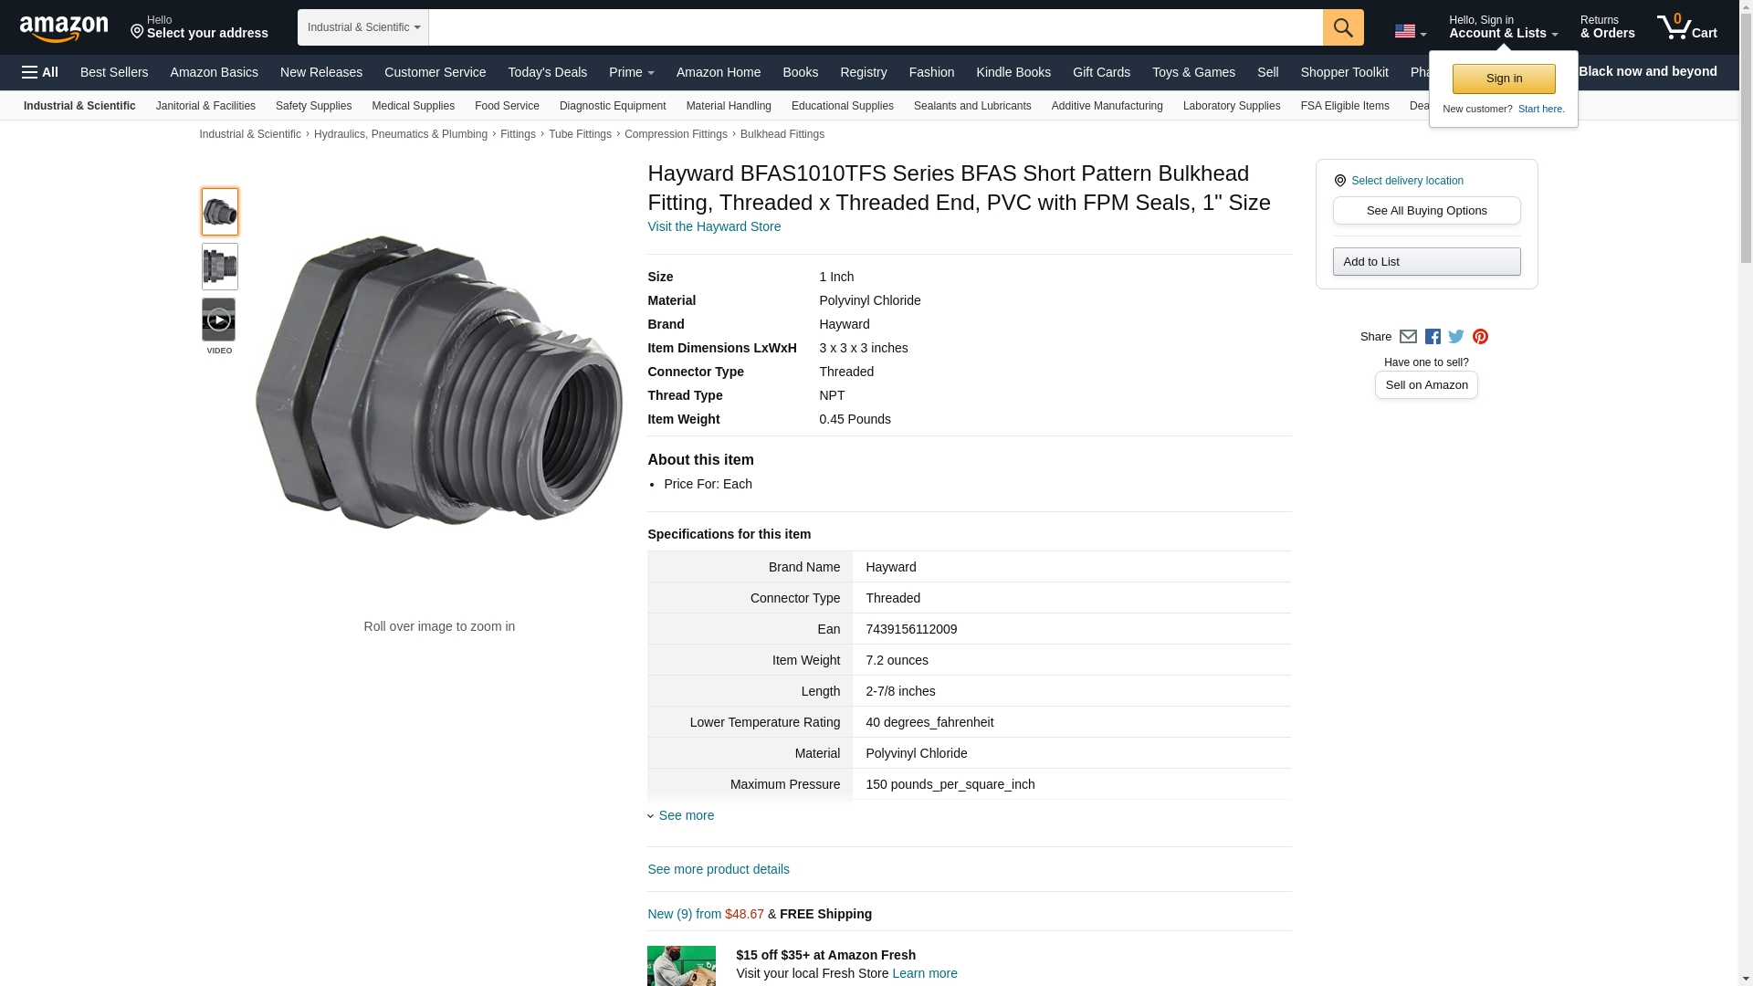The image size is (1753, 986).
Task: Open the All hamburger menu
Action: click(40, 72)
